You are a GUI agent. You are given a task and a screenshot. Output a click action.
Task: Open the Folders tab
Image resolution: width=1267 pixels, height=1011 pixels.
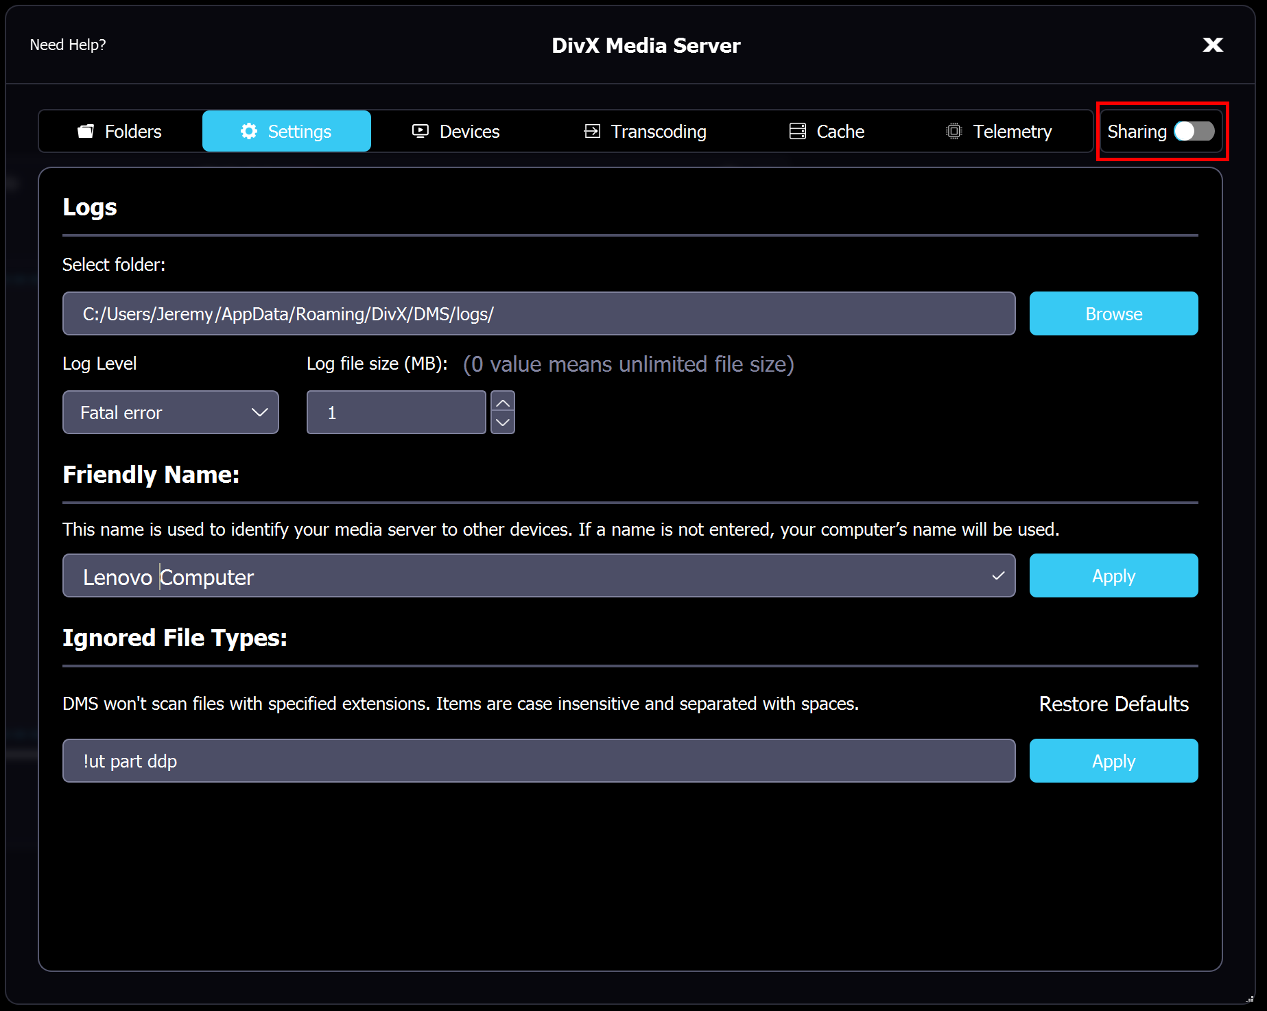click(x=120, y=131)
